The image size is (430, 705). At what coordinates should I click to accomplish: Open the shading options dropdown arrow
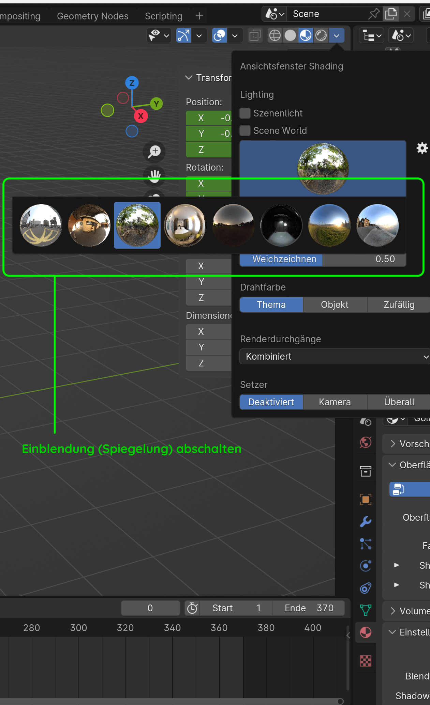click(337, 35)
